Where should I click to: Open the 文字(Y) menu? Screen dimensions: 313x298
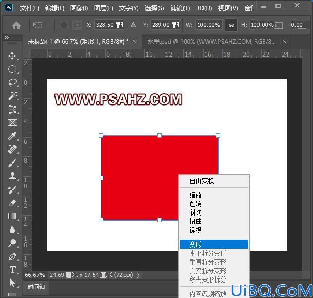tap(129, 8)
